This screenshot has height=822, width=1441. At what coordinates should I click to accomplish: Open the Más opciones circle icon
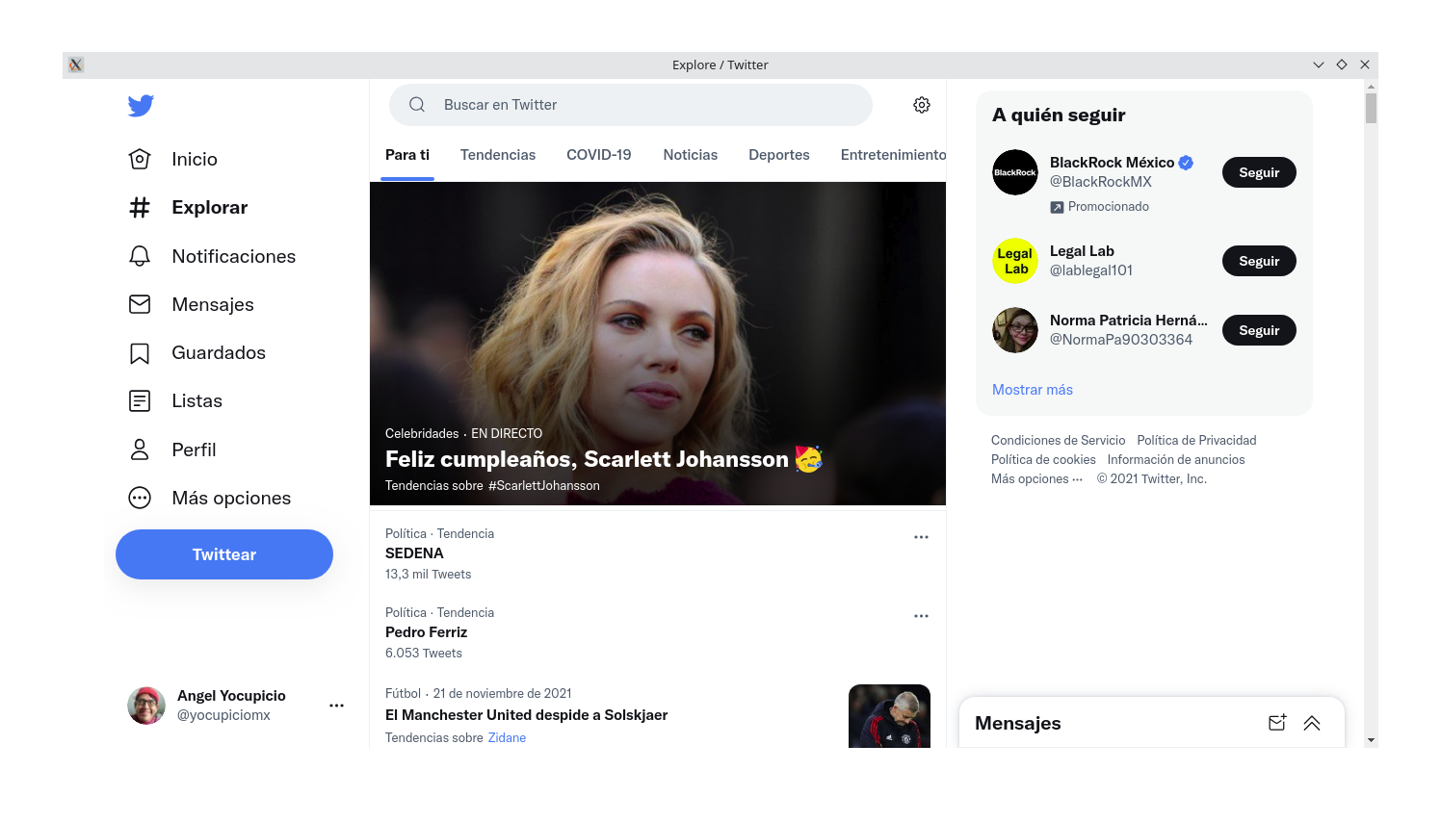click(x=140, y=498)
